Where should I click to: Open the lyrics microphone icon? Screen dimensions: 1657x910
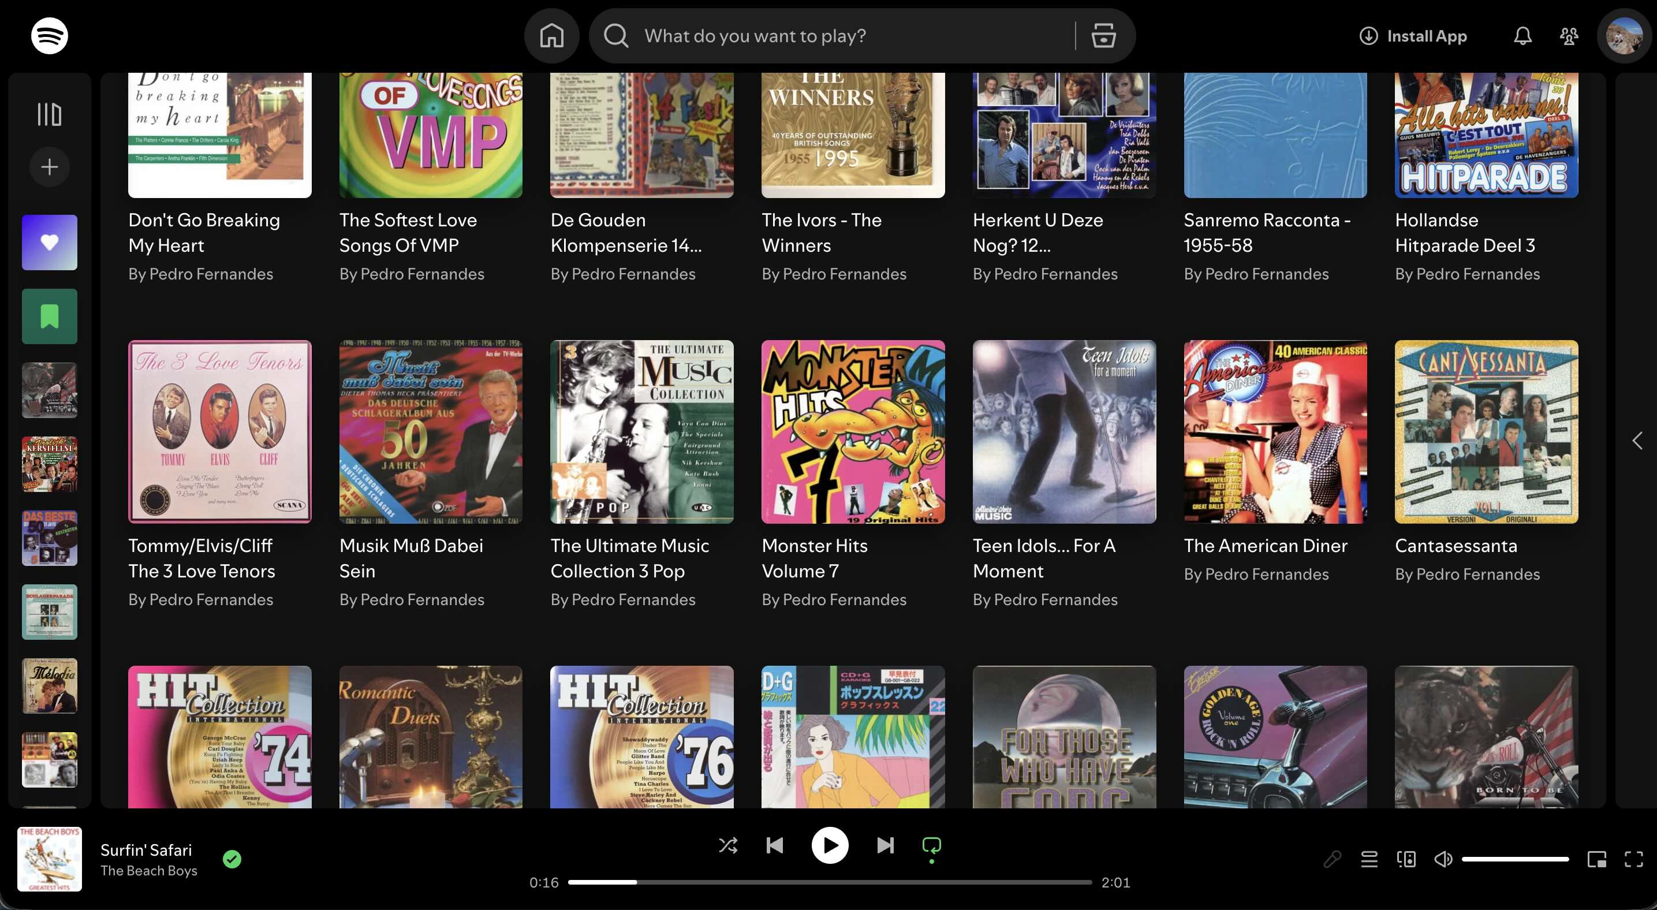pyautogui.click(x=1332, y=859)
